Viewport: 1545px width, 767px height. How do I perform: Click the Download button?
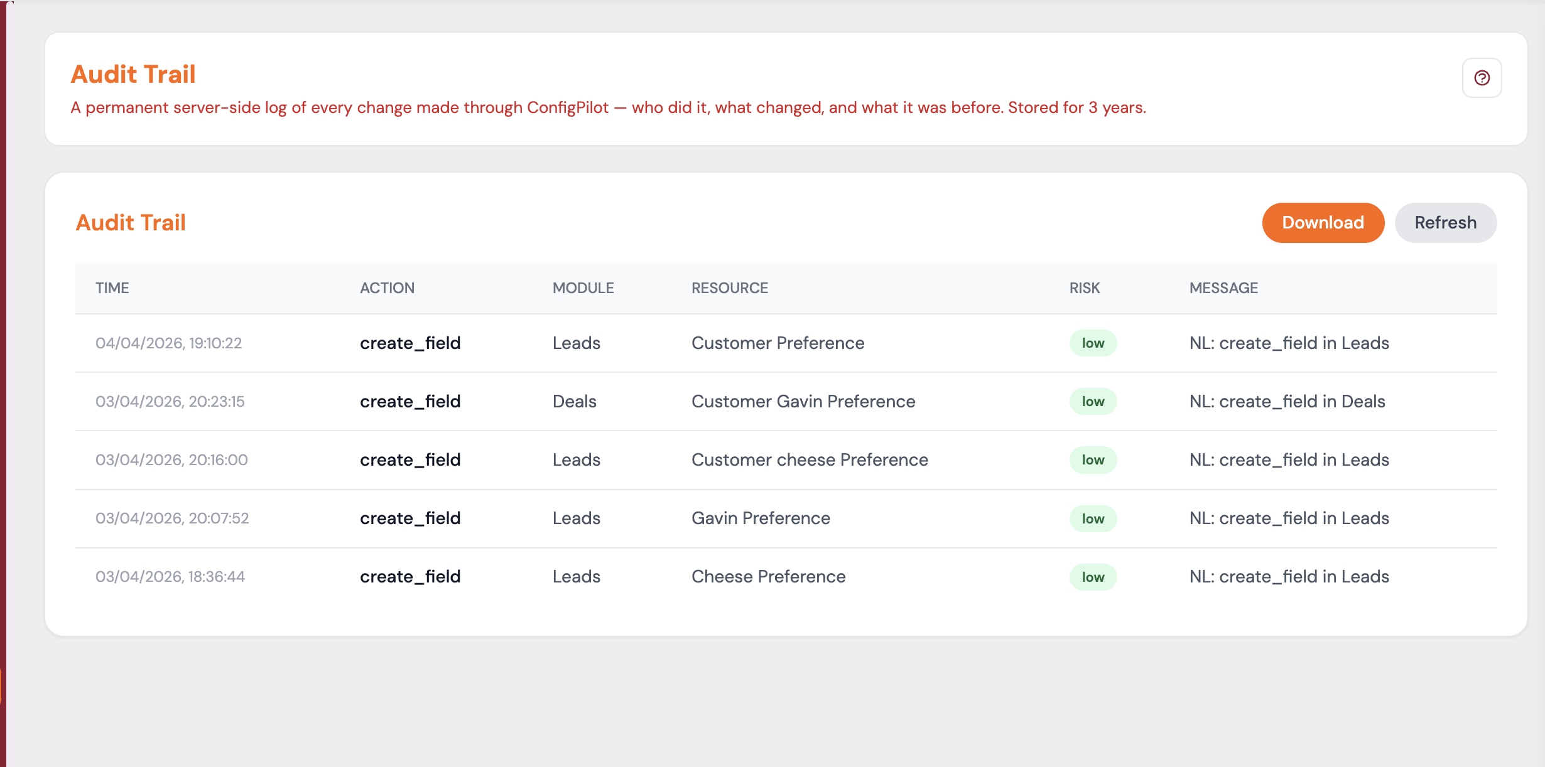1323,222
